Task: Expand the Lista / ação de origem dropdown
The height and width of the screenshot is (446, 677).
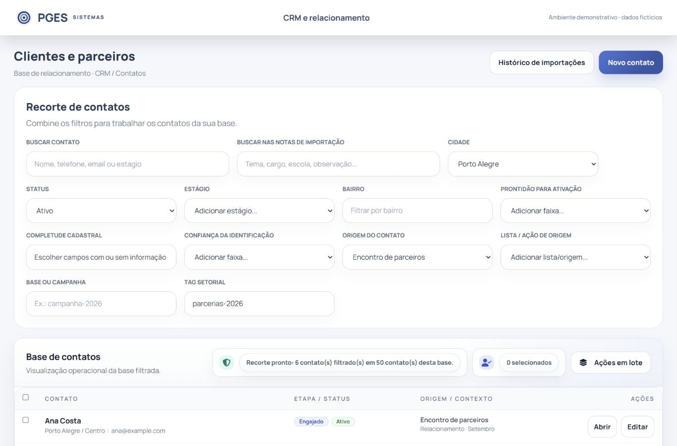Action: [575, 257]
